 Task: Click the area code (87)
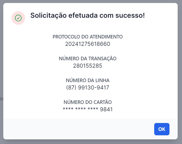71,88
